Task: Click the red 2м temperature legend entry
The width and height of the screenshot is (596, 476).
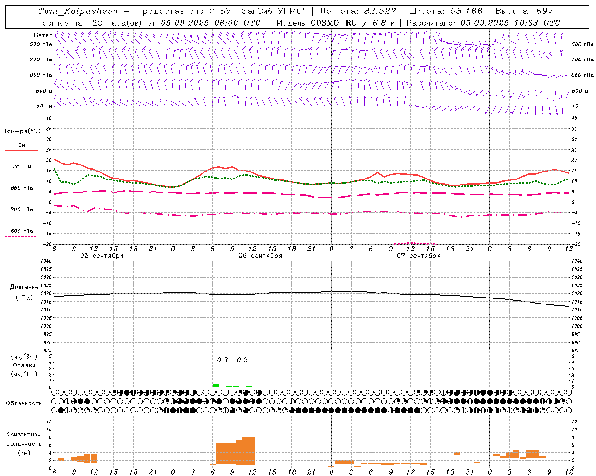Action: [21, 148]
